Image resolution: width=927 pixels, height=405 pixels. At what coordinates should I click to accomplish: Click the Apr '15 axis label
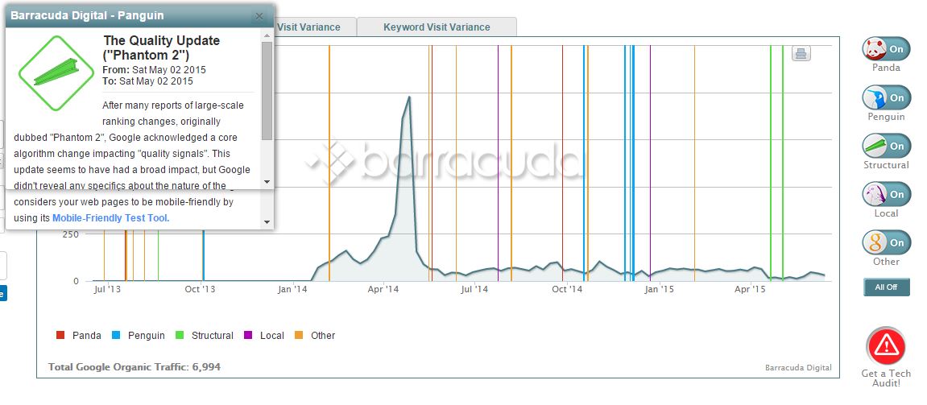coord(751,289)
